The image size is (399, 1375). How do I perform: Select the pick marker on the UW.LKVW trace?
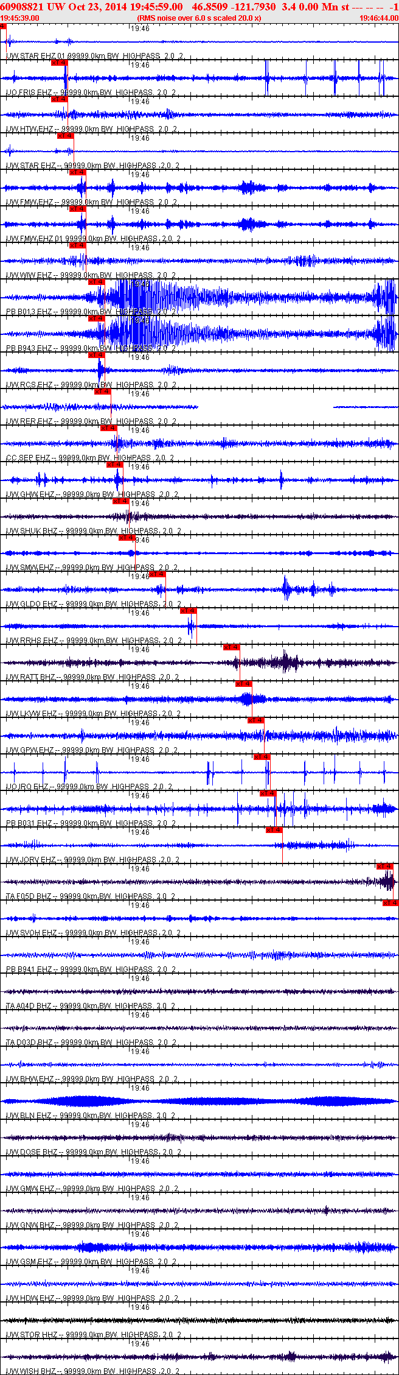243,684
